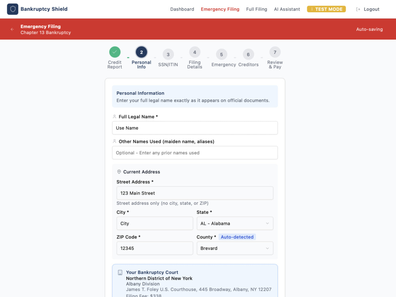
Task: Focus the Other Names Used field
Action: pyautogui.click(x=195, y=153)
